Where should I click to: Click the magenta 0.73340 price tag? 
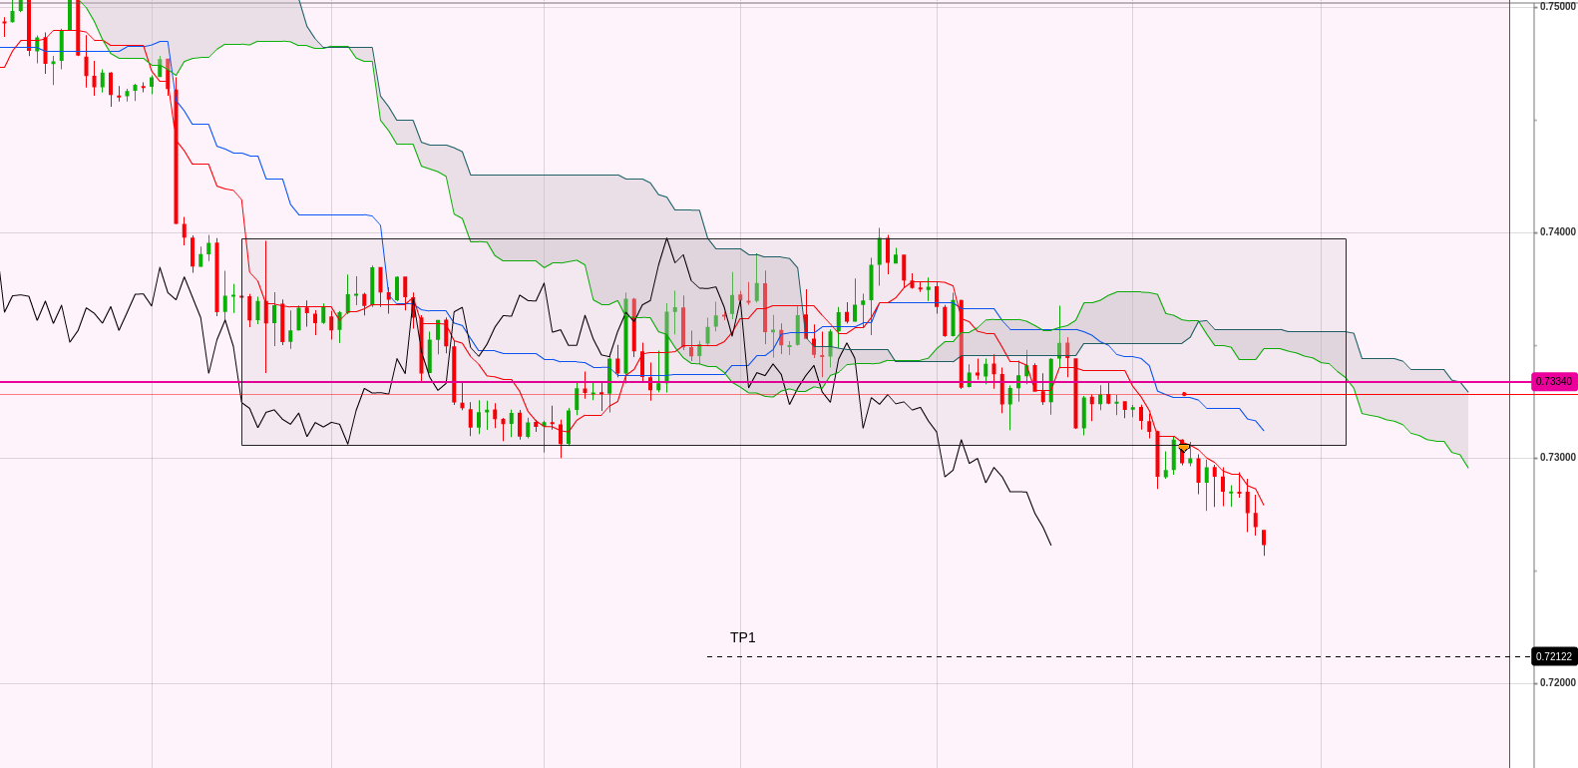(x=1554, y=381)
